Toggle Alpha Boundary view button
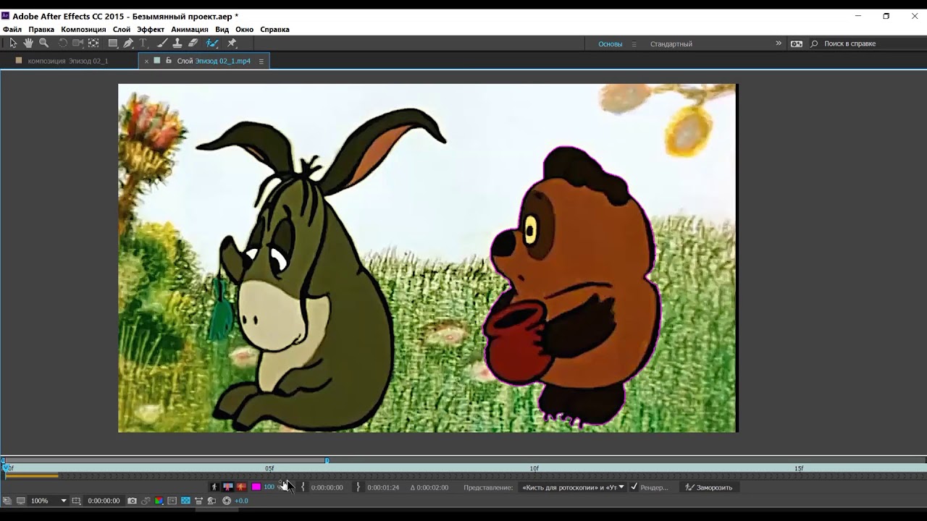 (227, 487)
